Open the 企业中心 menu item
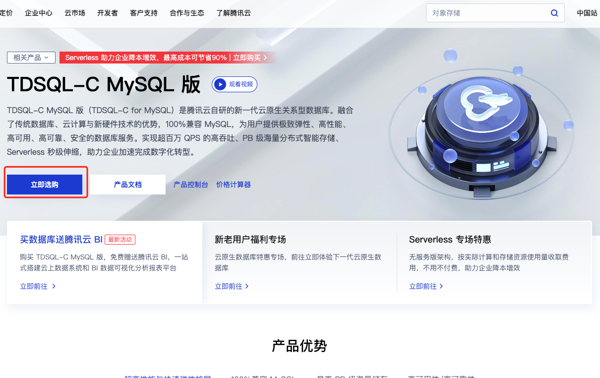This screenshot has width=600, height=378. click(x=39, y=13)
